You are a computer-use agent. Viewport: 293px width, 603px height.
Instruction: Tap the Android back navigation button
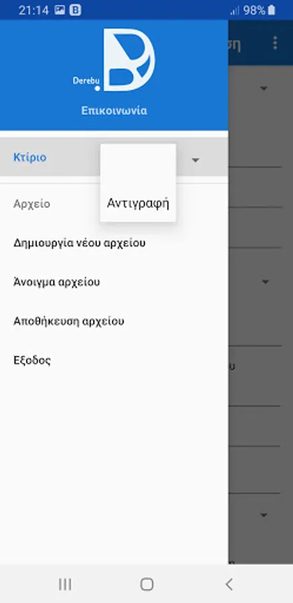coord(229,584)
